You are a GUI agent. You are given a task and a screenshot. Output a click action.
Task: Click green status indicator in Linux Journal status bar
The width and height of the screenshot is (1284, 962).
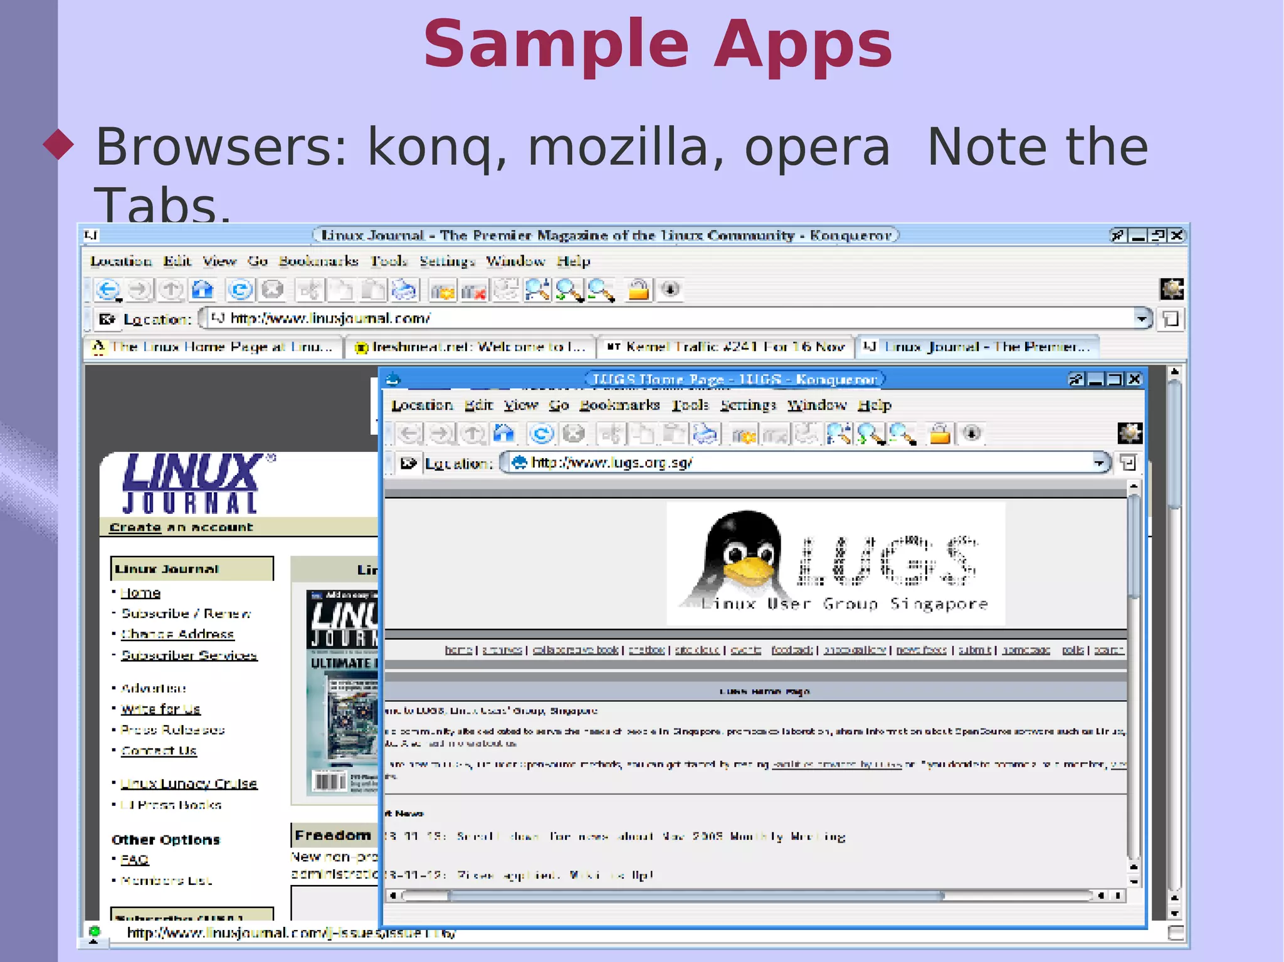point(94,932)
